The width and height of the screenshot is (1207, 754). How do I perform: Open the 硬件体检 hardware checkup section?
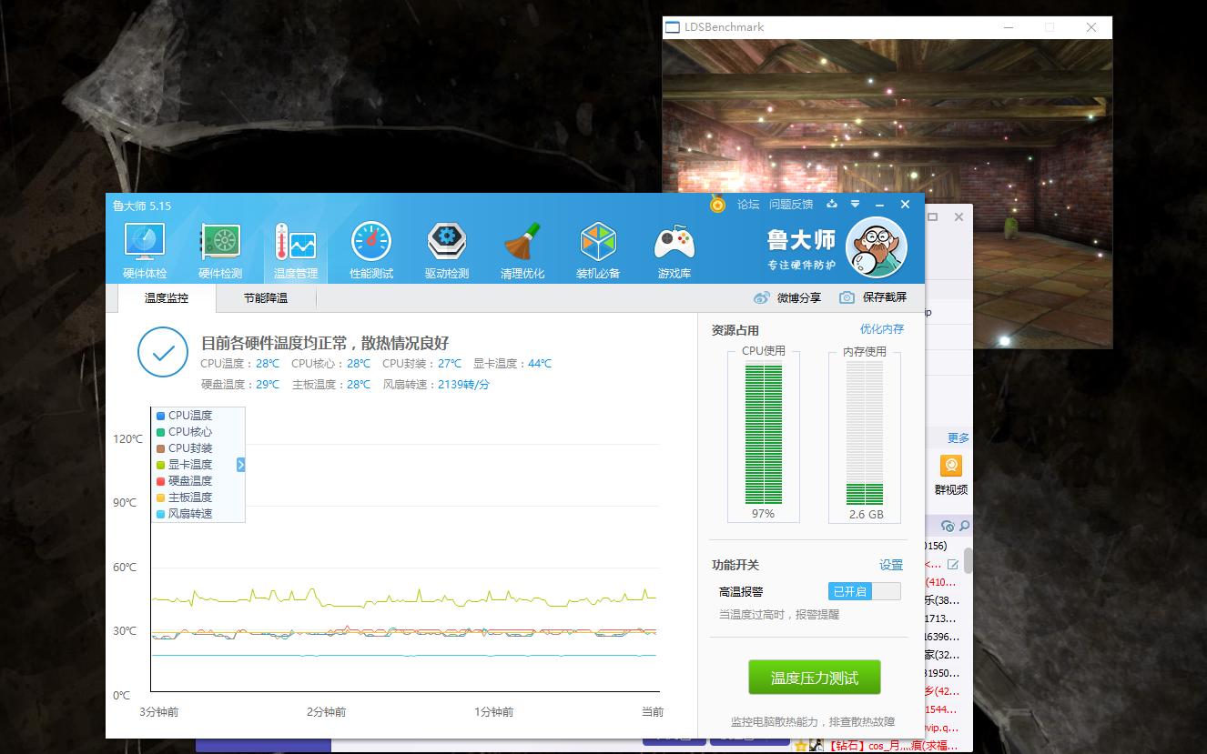coord(145,250)
